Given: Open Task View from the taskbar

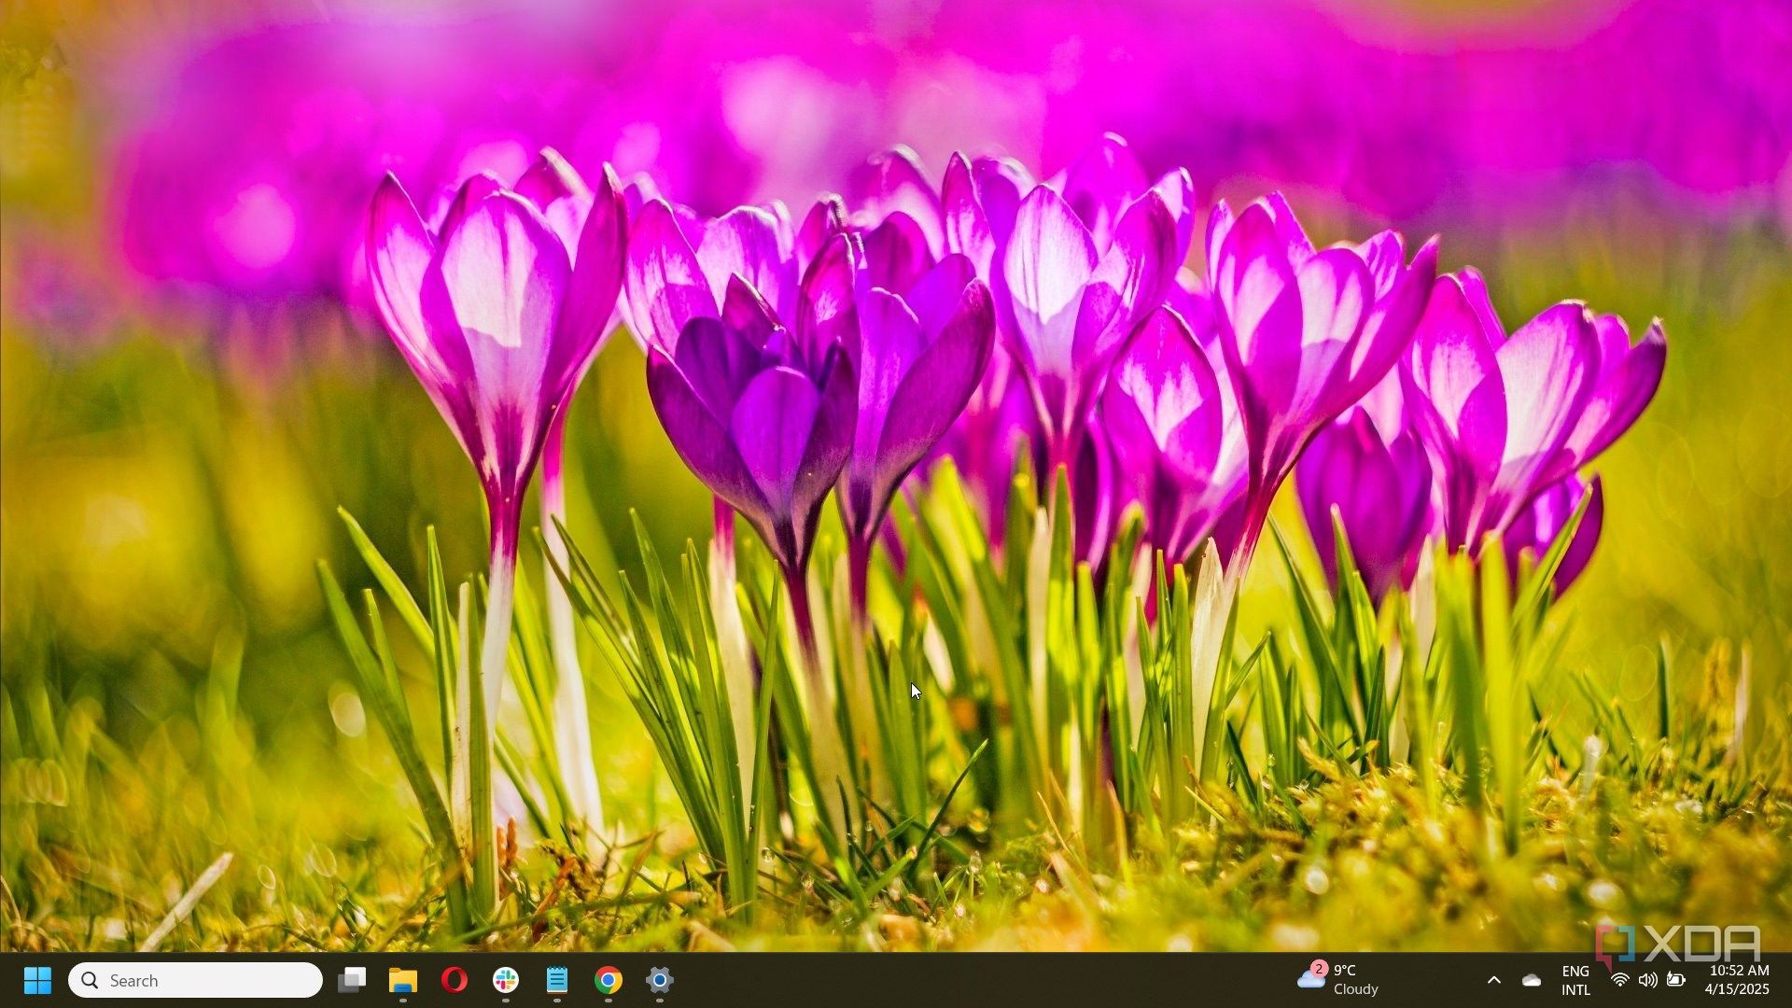Looking at the screenshot, I should click(352, 980).
